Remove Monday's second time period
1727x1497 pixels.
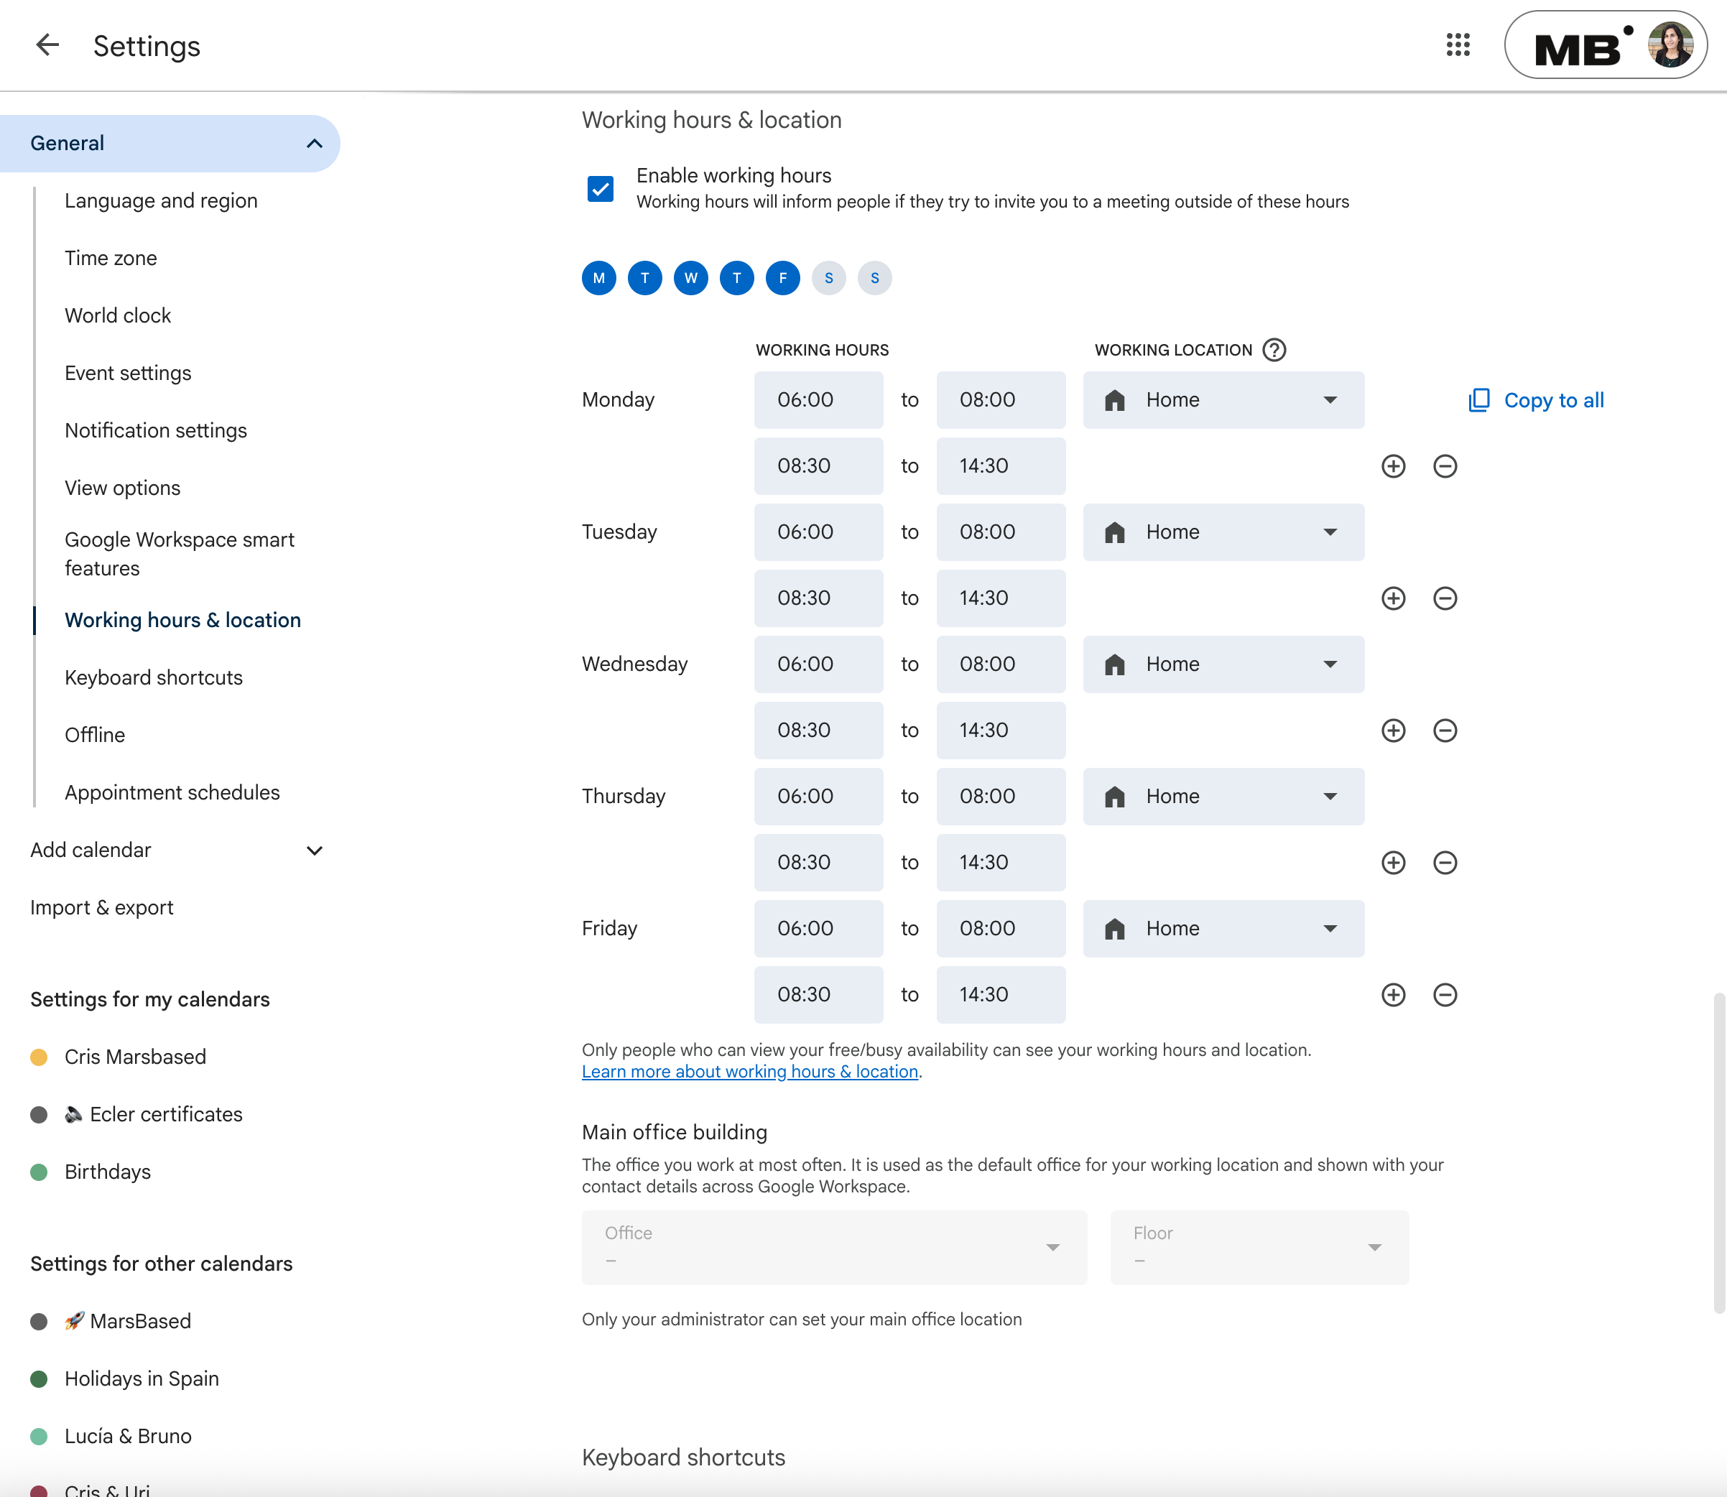coord(1445,466)
